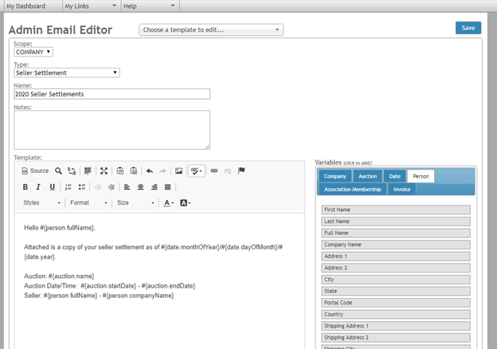Click the Unlink icon
This screenshot has height=349, width=497.
(x=228, y=171)
